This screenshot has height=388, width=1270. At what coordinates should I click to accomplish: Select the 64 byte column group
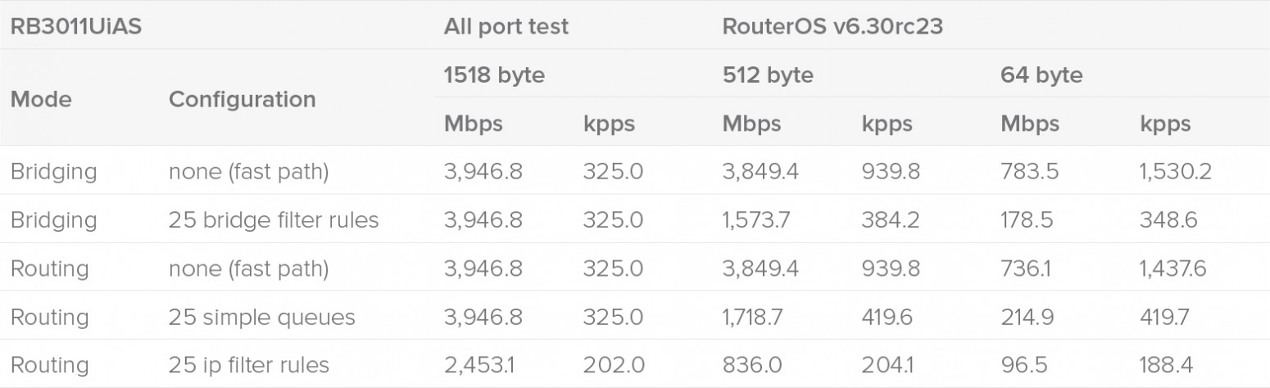1041,75
